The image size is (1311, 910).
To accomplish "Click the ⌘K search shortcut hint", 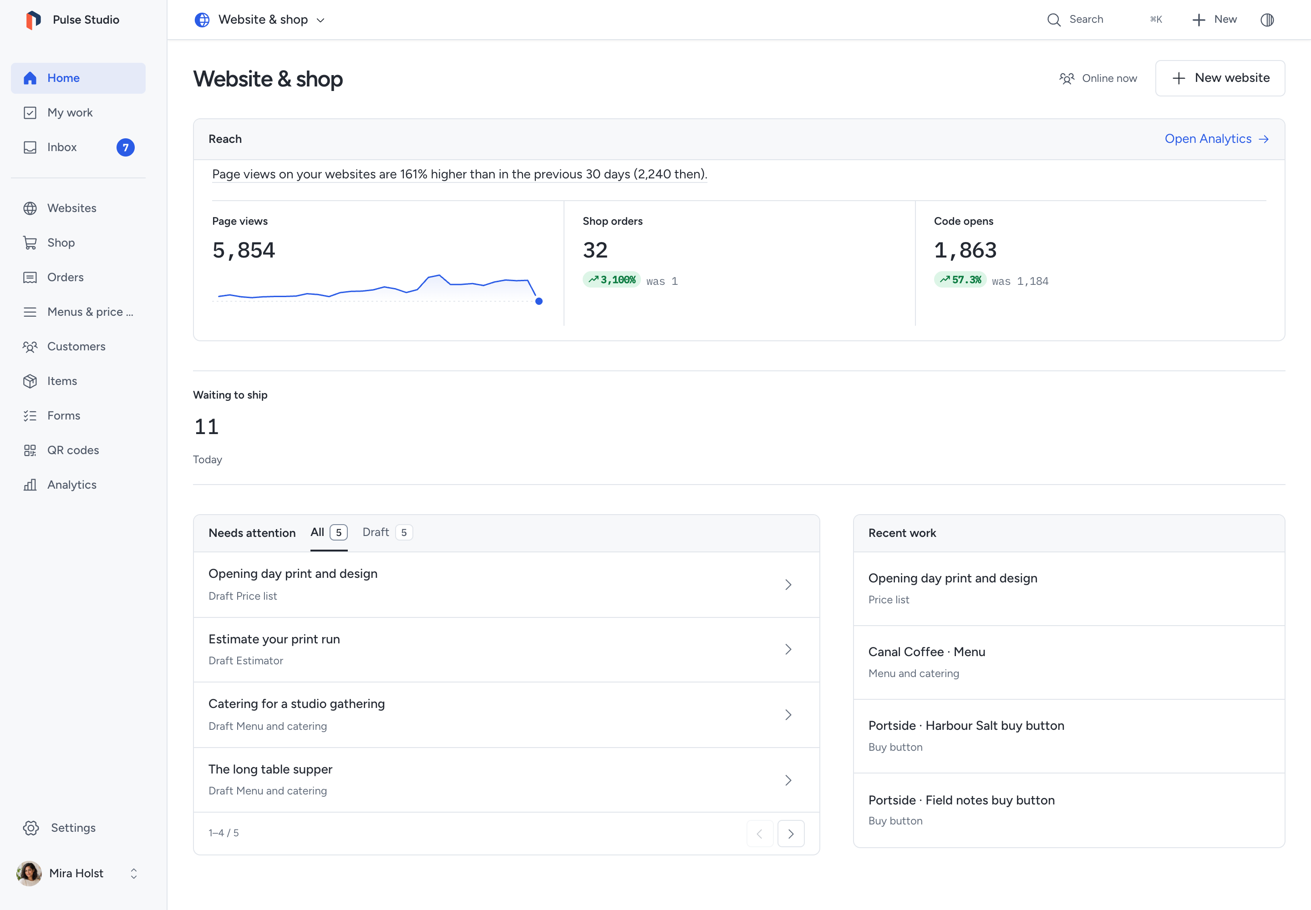I will coord(1156,20).
